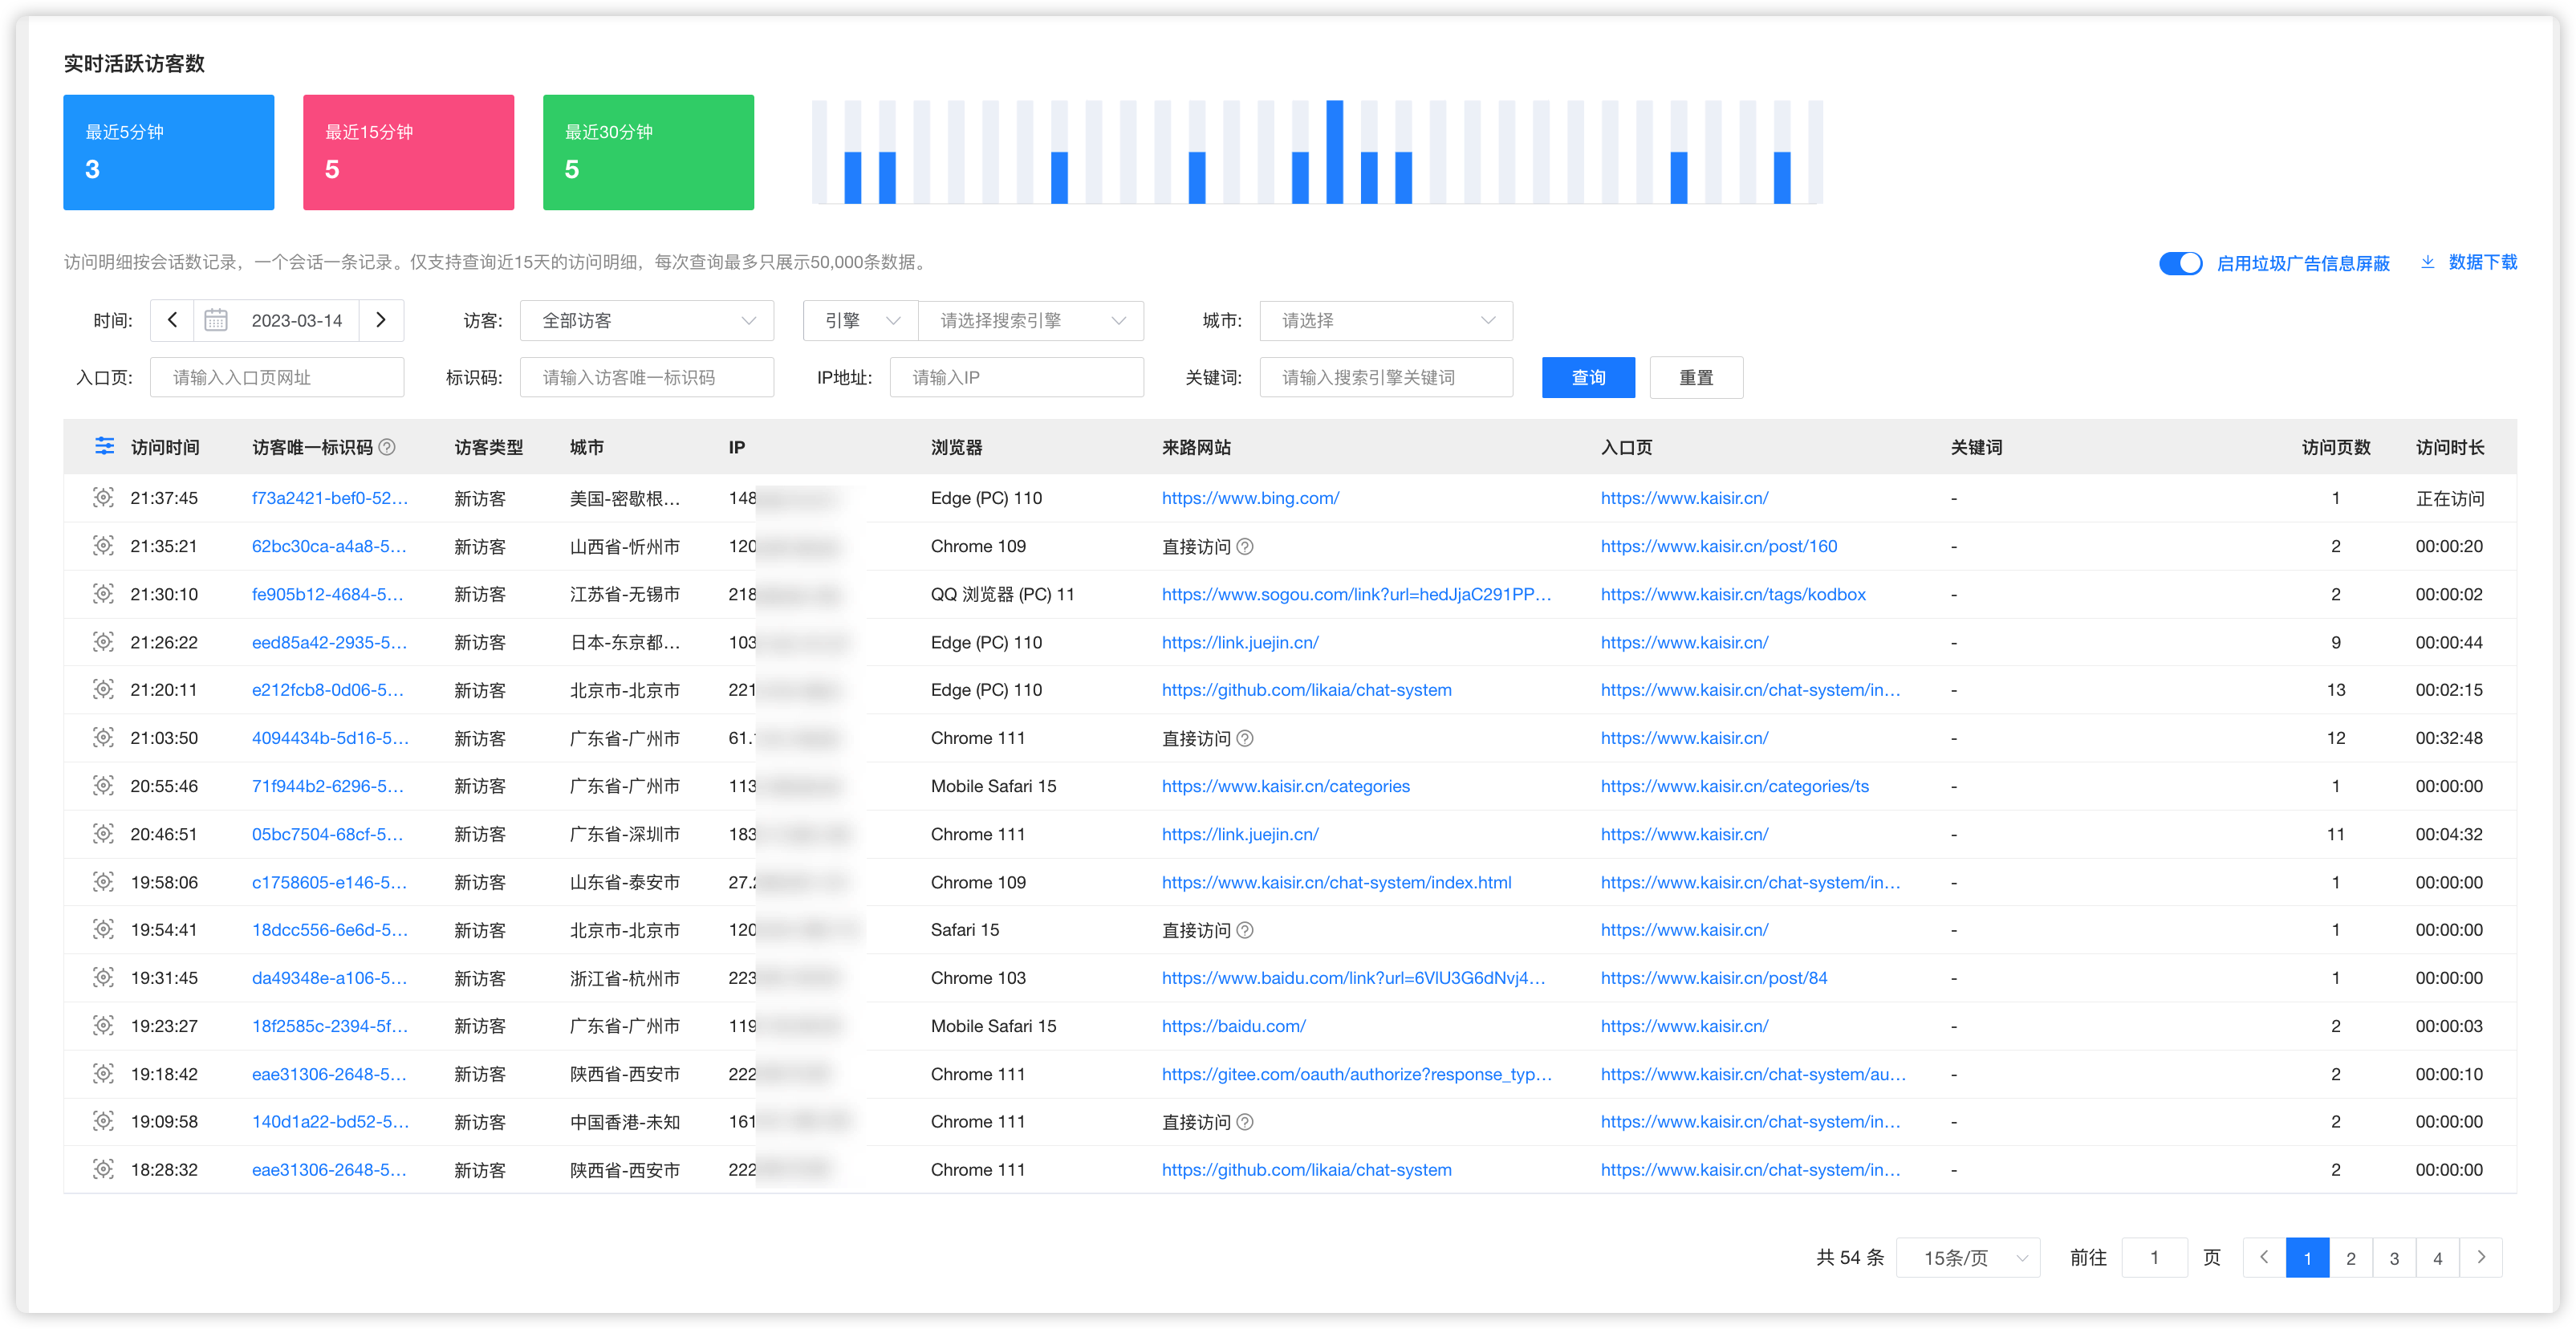View visitor detail icon for 19:31:45 row

click(103, 977)
